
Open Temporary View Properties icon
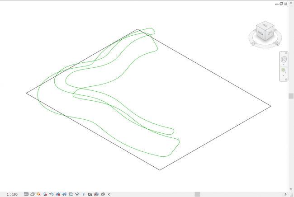tap(90, 194)
